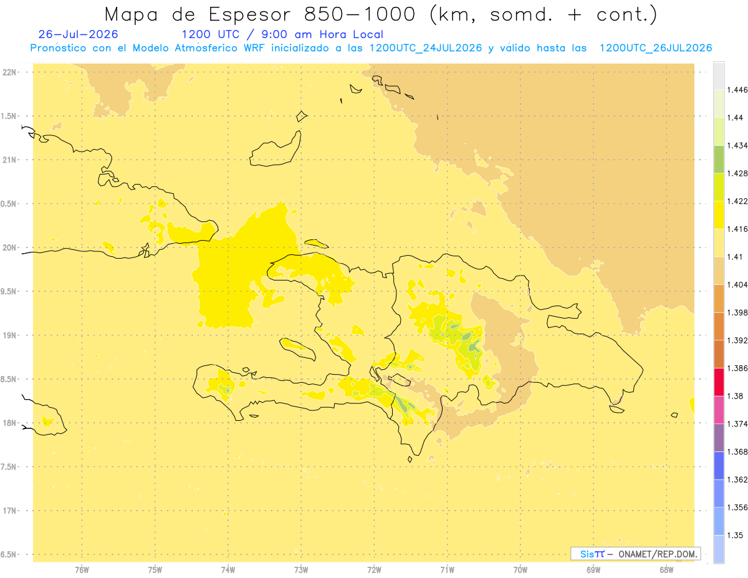748x578 pixels.
Task: Click the longitude label '73W'
Action: [x=301, y=569]
